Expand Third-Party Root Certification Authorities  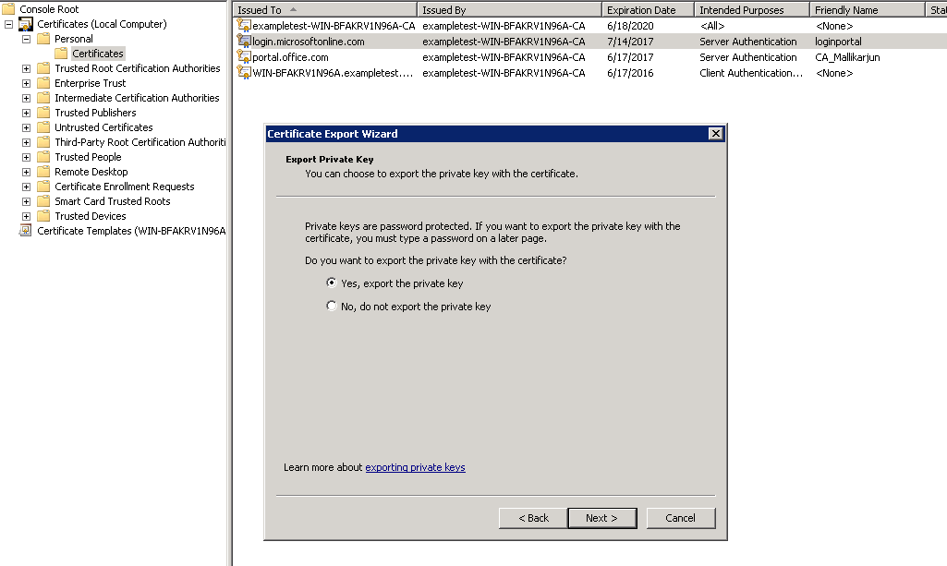coord(26,142)
